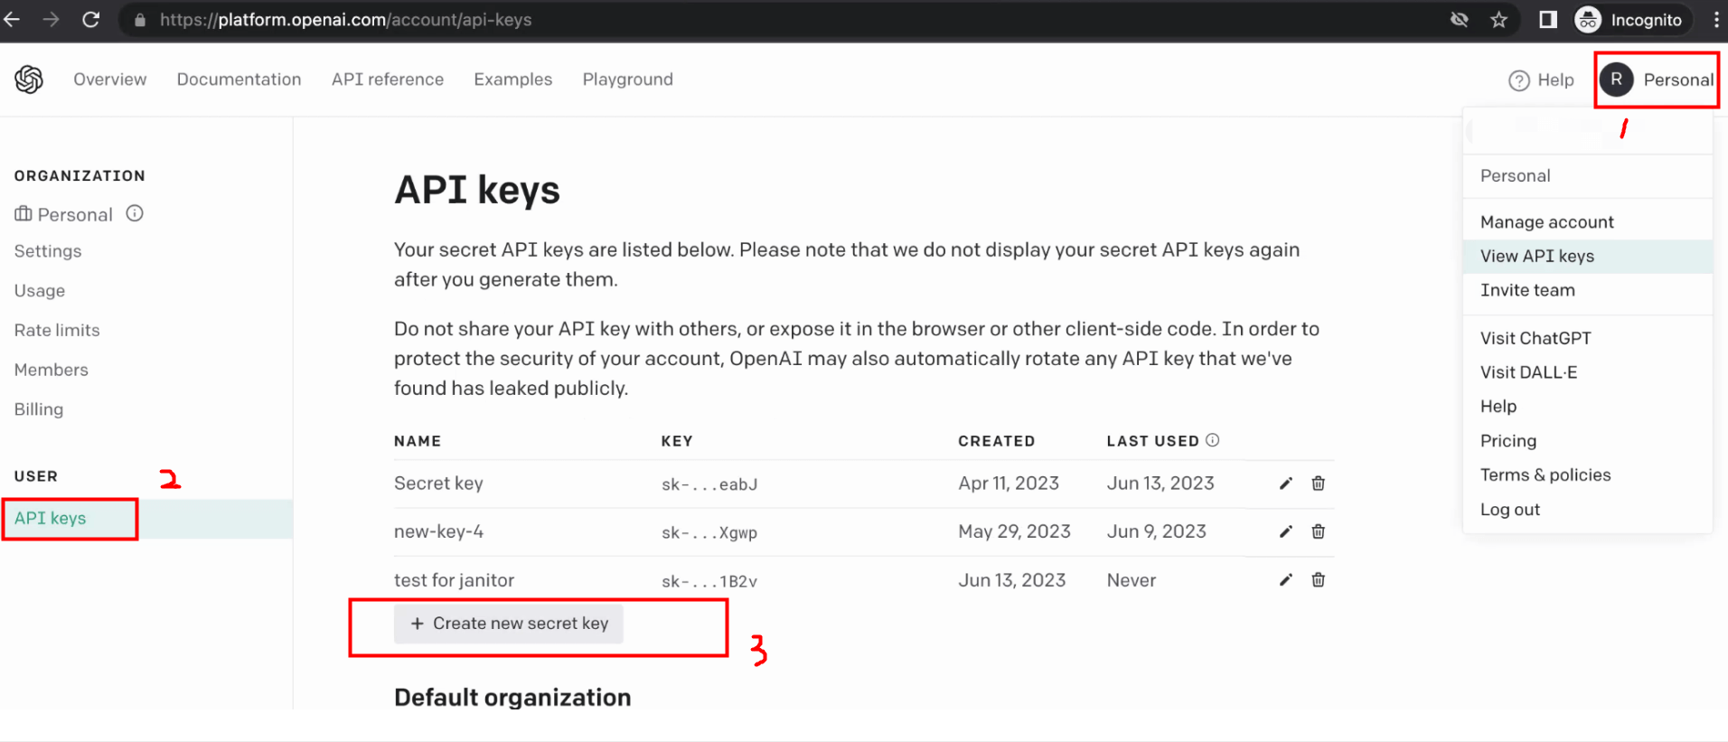Open the Playground tab
Screen dimensions: 1728x742
[627, 80]
